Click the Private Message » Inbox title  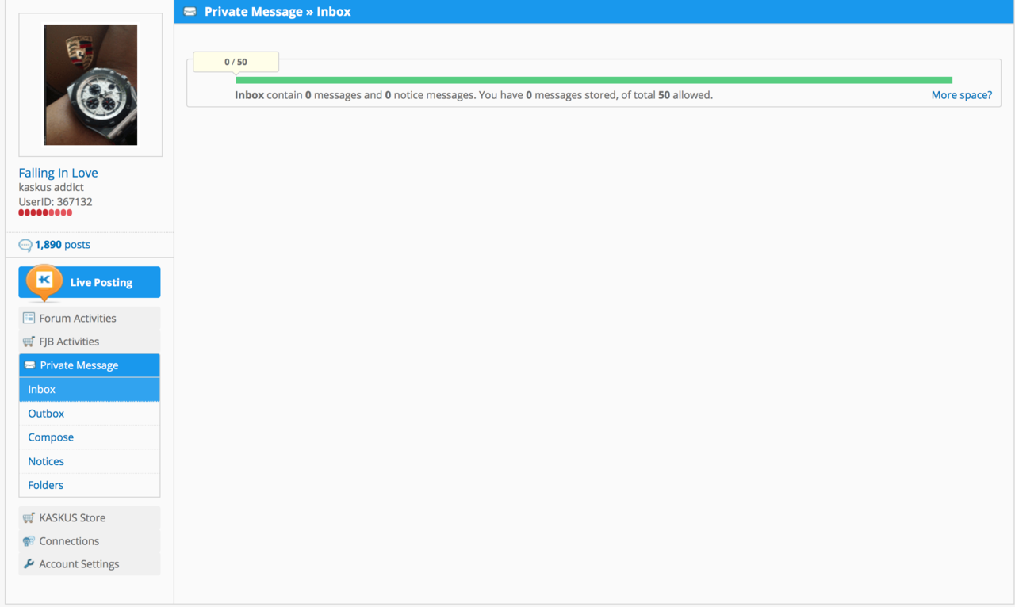tap(278, 12)
